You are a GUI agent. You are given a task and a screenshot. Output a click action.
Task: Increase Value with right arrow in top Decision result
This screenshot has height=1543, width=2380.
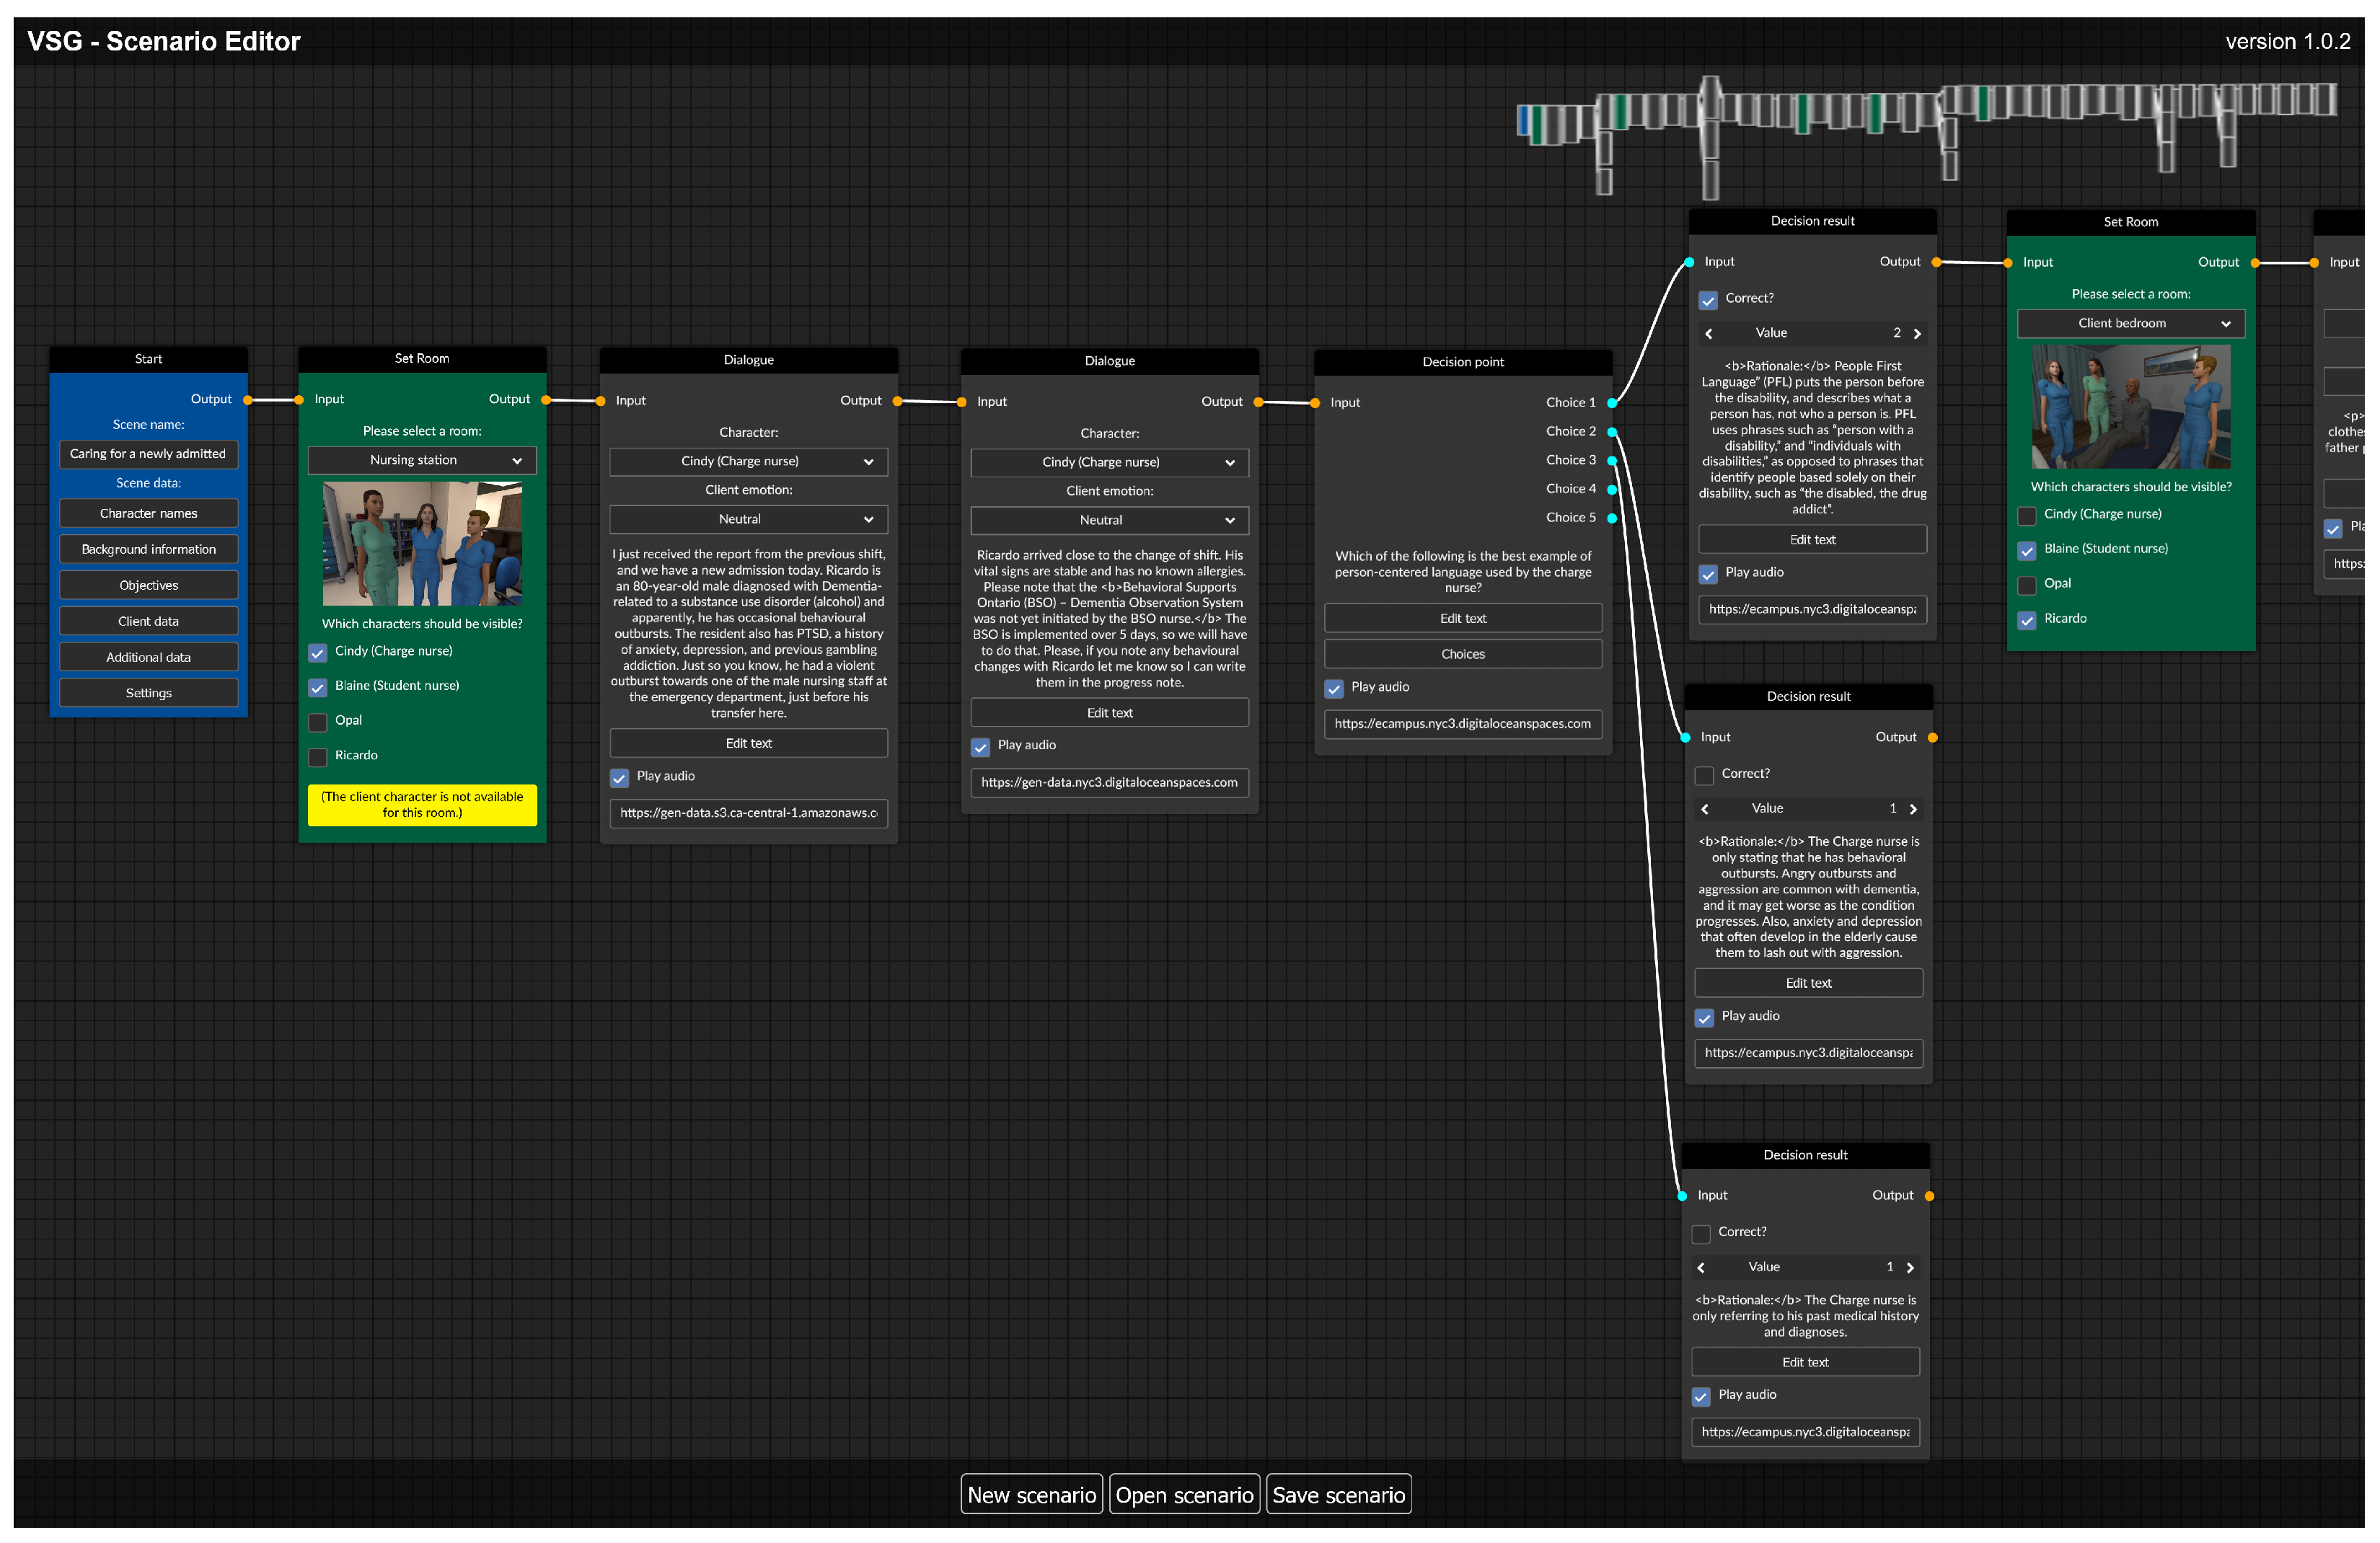[1917, 334]
